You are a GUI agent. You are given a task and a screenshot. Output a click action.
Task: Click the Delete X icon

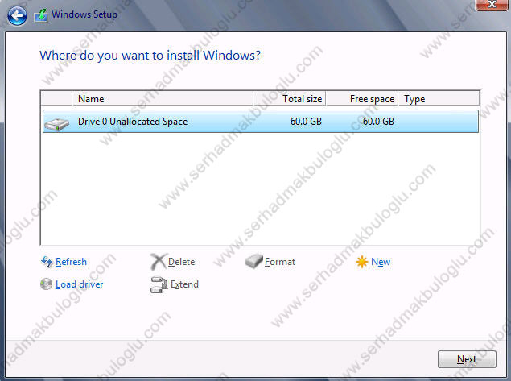pos(159,261)
